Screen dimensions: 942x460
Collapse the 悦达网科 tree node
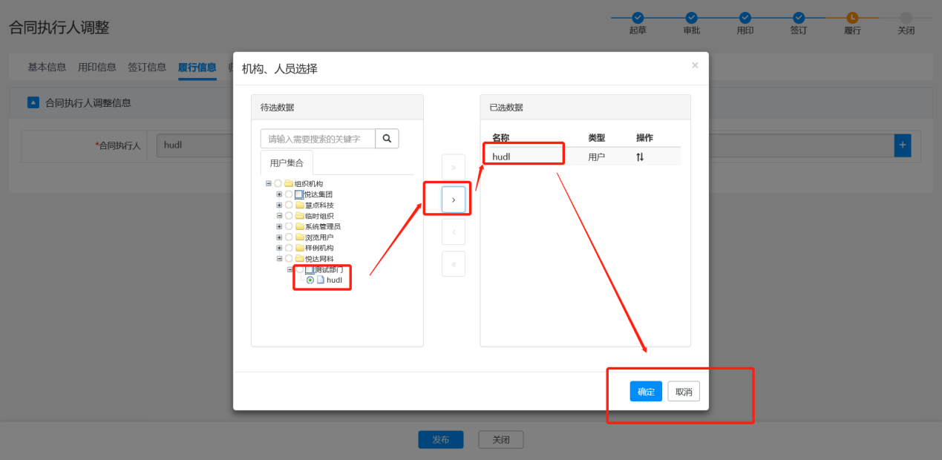coord(279,259)
